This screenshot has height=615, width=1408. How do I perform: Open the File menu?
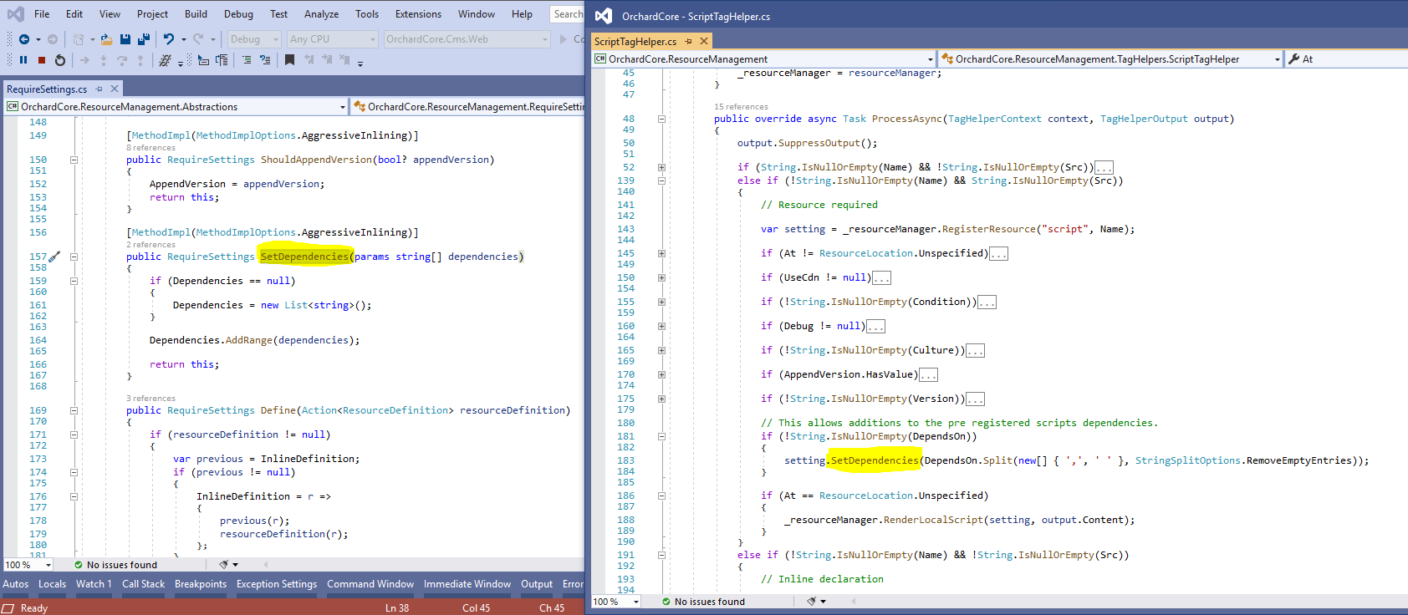coord(42,14)
